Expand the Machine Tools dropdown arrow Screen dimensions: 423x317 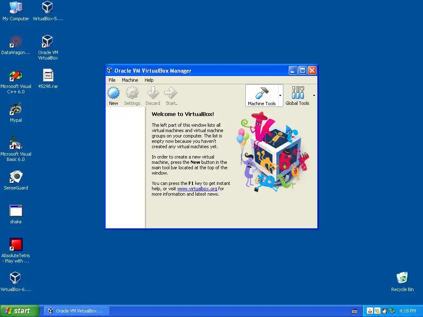pyautogui.click(x=280, y=96)
